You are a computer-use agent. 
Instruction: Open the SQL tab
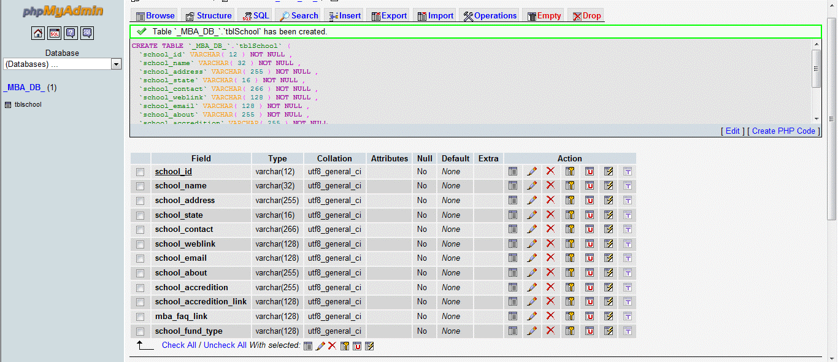tap(256, 15)
